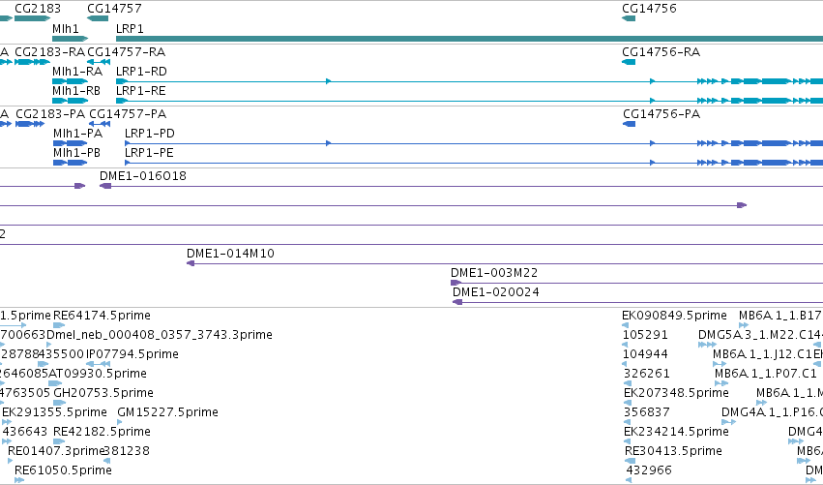
Task: Click the MB6A.1_1.J12.C1 EST label
Action: (762, 354)
